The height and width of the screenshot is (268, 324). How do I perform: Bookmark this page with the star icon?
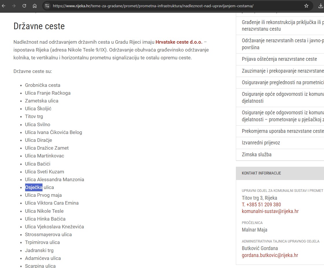pos(306,6)
